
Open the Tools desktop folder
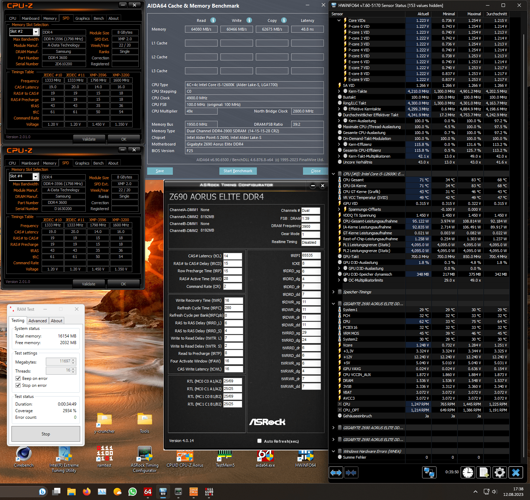pyautogui.click(x=145, y=423)
